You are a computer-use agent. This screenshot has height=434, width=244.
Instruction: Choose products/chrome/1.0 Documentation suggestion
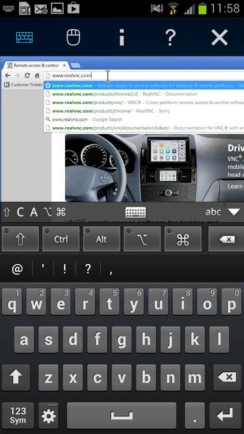[144, 94]
